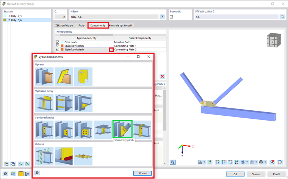Select the weld thumbnail in Ostatní
This screenshot has width=288, height=179.
coord(64,156)
